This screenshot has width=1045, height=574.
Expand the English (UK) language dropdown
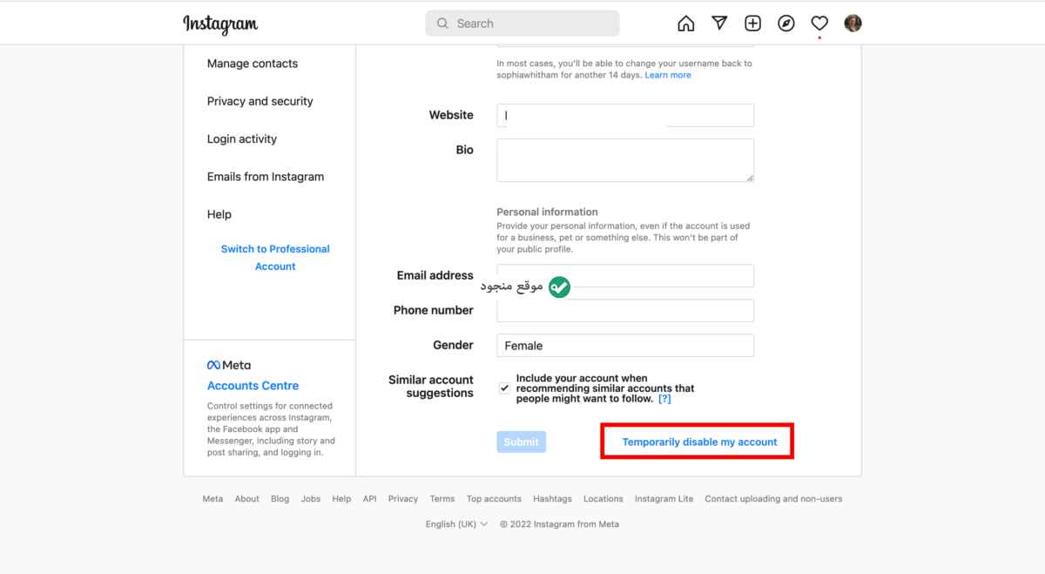click(x=456, y=524)
